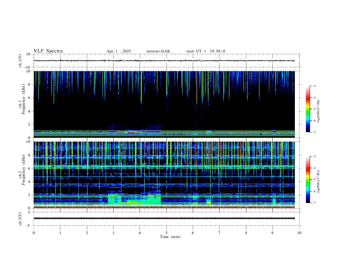The height and width of the screenshot is (261, 337).
Task: Click time axis tick label "3"
Action: click(113, 233)
